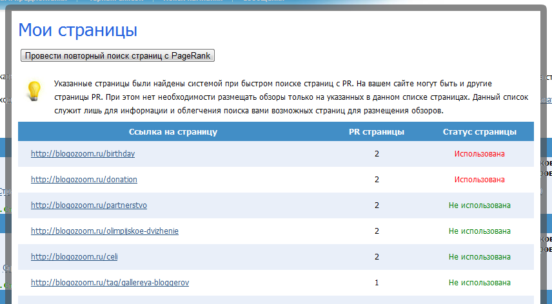The image size is (552, 304).
Task: Follow the blogozoom.ru/partnerstvo link
Action: click(89, 205)
